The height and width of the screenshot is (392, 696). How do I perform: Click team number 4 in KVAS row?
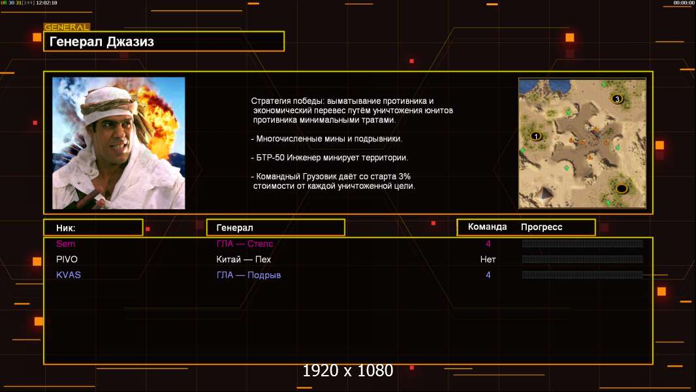click(488, 275)
